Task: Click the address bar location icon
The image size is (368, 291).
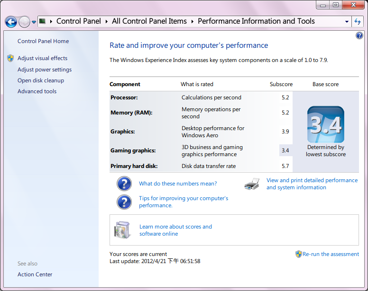Action: click(x=42, y=21)
